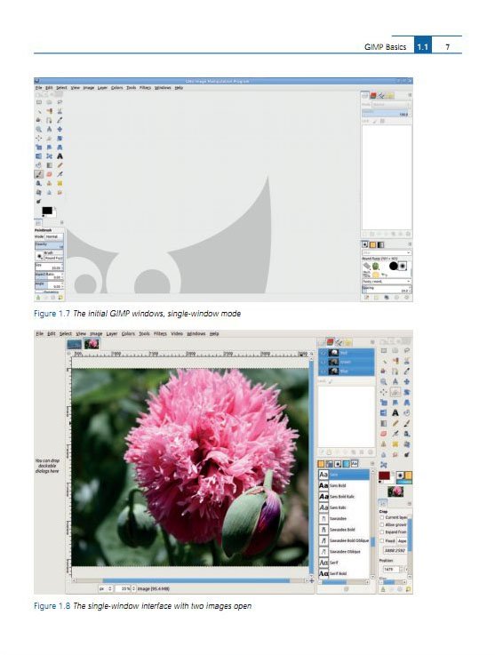495x655 pixels.
Task: Select the Pencil tool in Figure 1.8
Action: [x=395, y=423]
